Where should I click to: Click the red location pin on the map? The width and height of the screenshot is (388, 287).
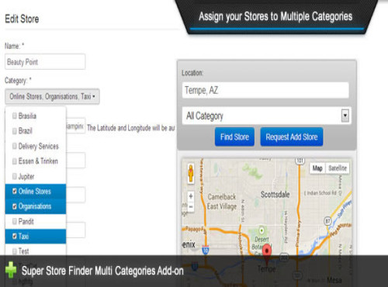[267, 251]
